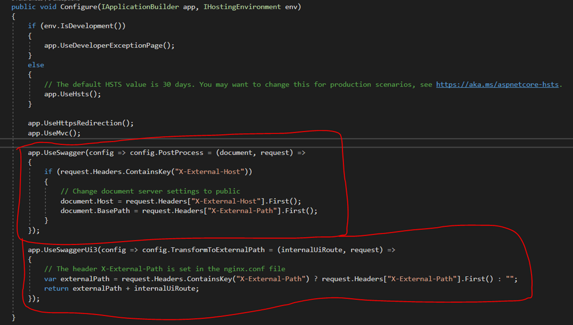Image resolution: width=573 pixels, height=325 pixels.
Task: Click the HSTS default value comment
Action: [303, 84]
